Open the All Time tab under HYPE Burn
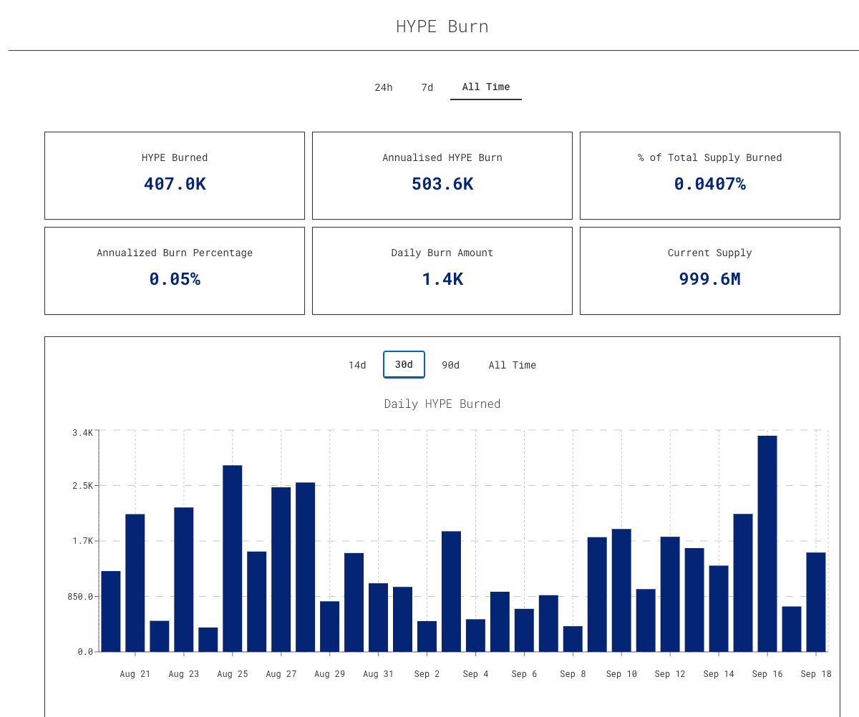Viewport: 859px width, 717px height. click(x=486, y=87)
